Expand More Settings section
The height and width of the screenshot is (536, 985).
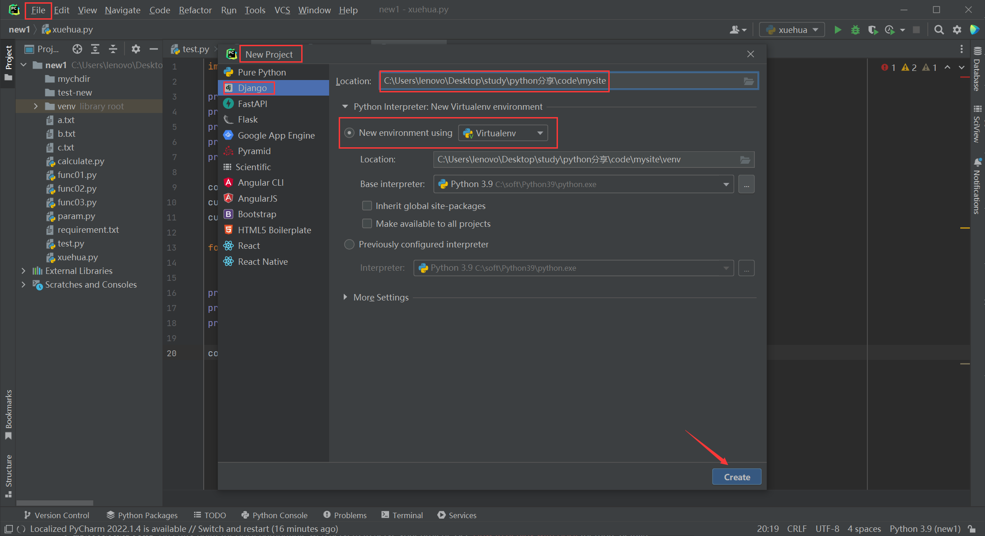(345, 297)
